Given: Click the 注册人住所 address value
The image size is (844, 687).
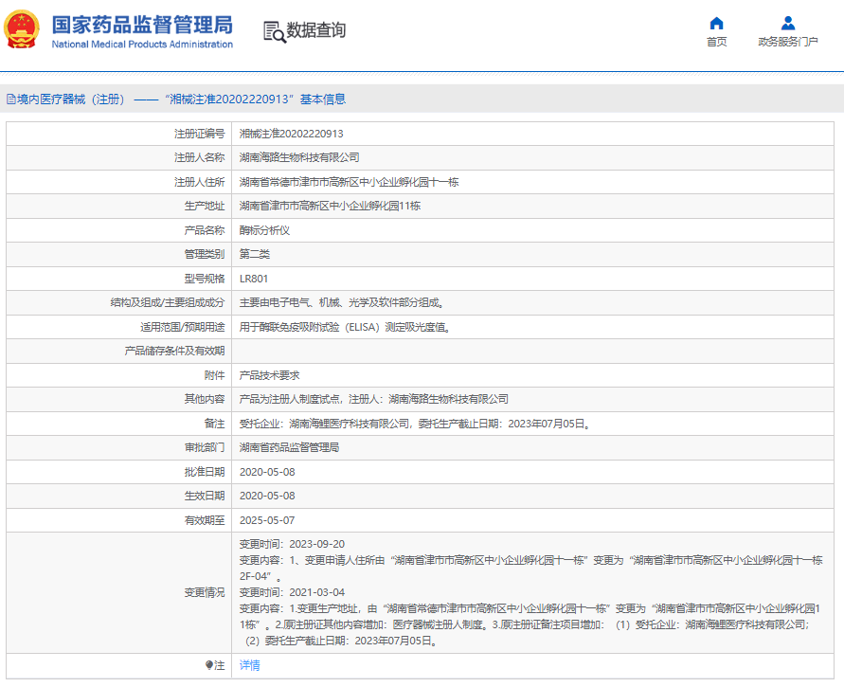Looking at the screenshot, I should [349, 182].
